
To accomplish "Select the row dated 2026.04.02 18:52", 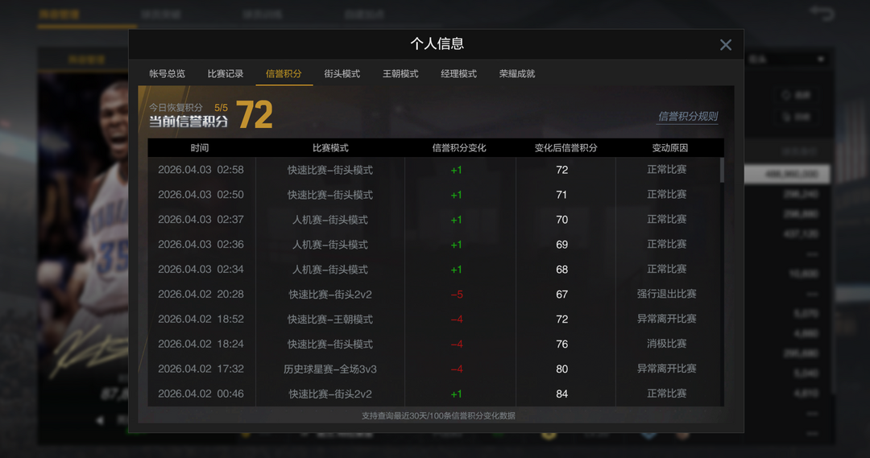I will 433,320.
